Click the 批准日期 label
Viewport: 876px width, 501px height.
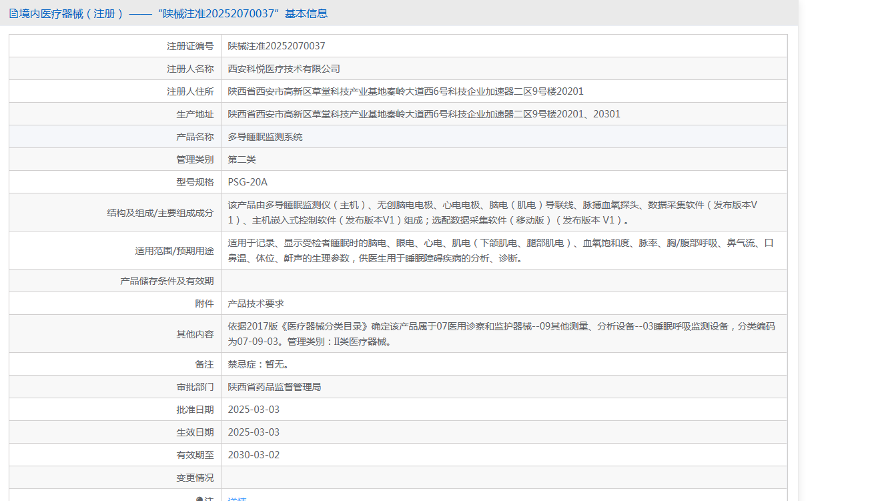[x=195, y=410]
